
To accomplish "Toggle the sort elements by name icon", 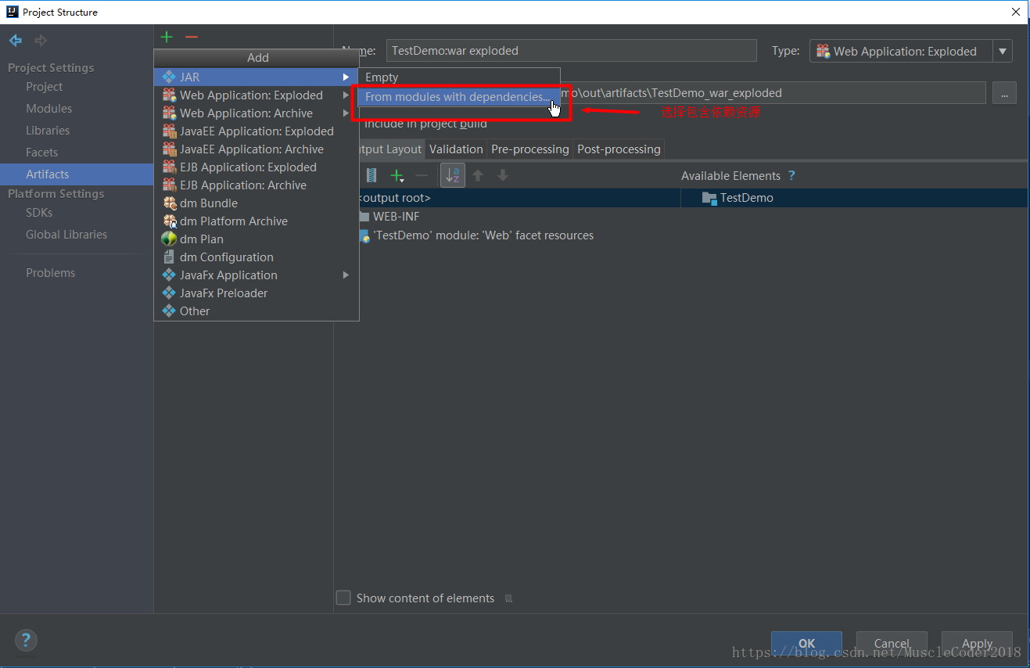I will [452, 176].
